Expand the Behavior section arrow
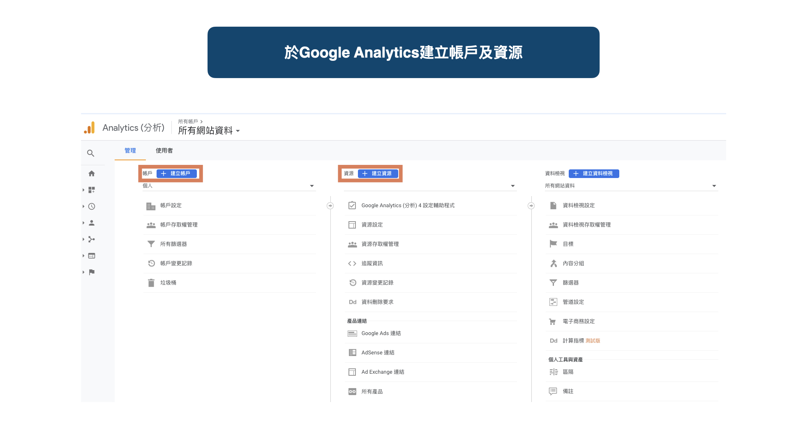The image size is (789, 444). pos(83,256)
